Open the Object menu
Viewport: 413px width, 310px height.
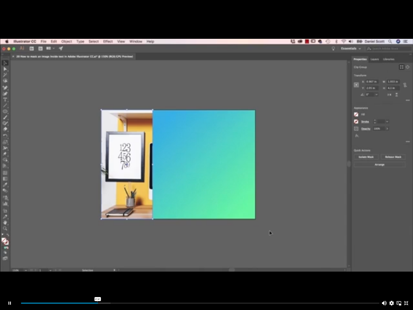[67, 41]
